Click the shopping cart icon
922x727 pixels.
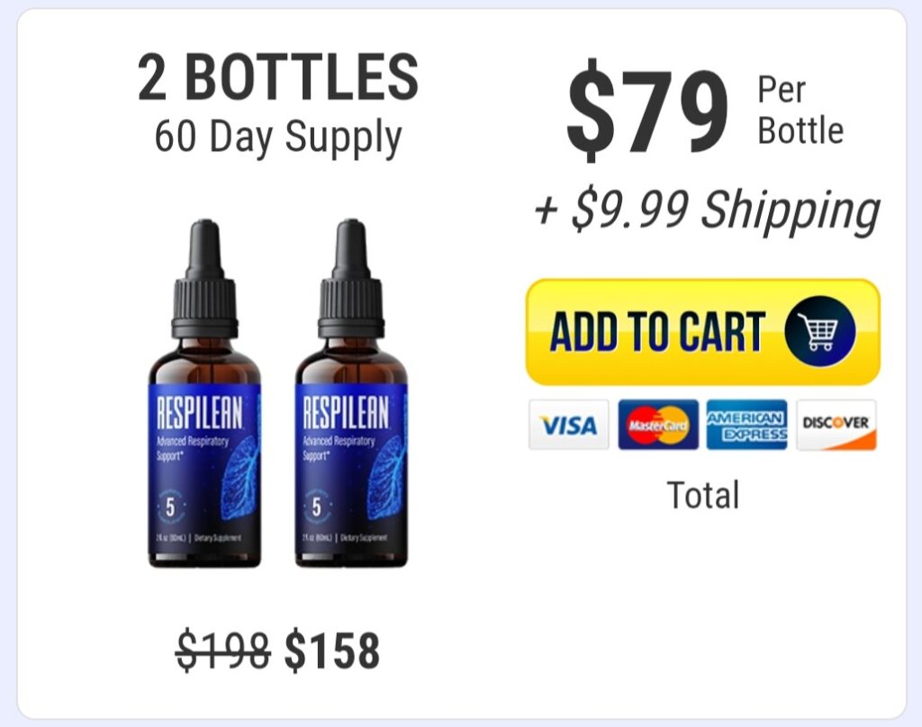coord(819,331)
